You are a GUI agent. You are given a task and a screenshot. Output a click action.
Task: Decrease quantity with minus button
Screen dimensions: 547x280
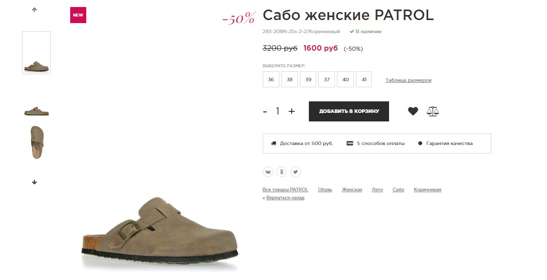click(265, 111)
